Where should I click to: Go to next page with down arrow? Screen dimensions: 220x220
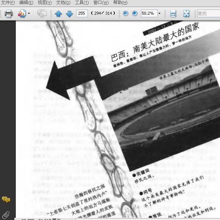(x=69, y=14)
